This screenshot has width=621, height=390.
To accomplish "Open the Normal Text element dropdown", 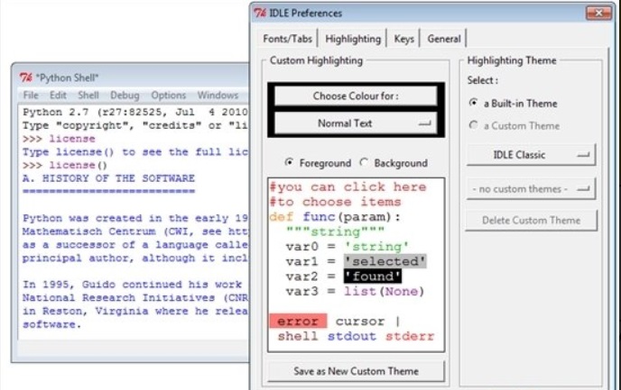I will click(x=356, y=123).
